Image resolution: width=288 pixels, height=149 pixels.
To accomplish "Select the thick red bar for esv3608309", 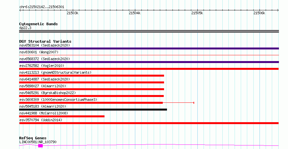I will pos(91,103).
